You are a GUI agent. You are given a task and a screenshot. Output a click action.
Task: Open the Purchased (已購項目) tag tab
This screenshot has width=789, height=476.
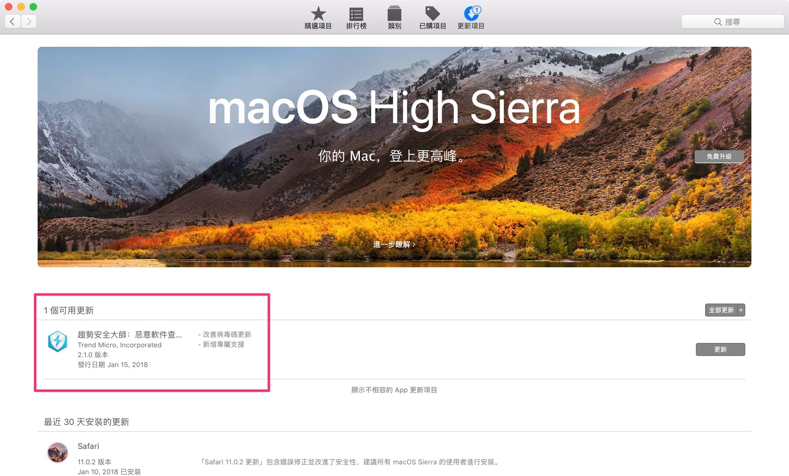(432, 18)
